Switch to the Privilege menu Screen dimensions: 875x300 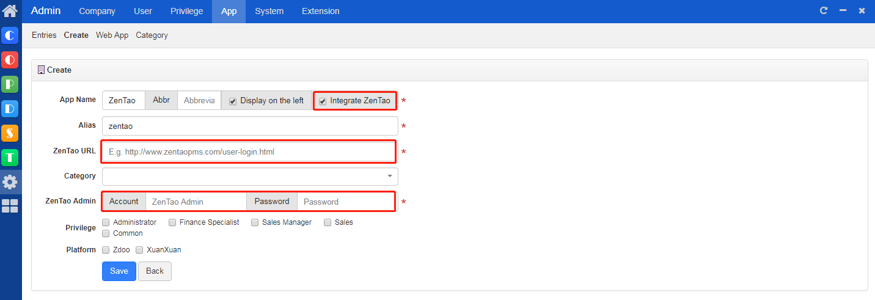[x=187, y=11]
